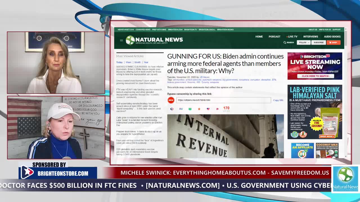Share the article via the flag heart icon
360x202 pixels.
[x=208, y=109]
